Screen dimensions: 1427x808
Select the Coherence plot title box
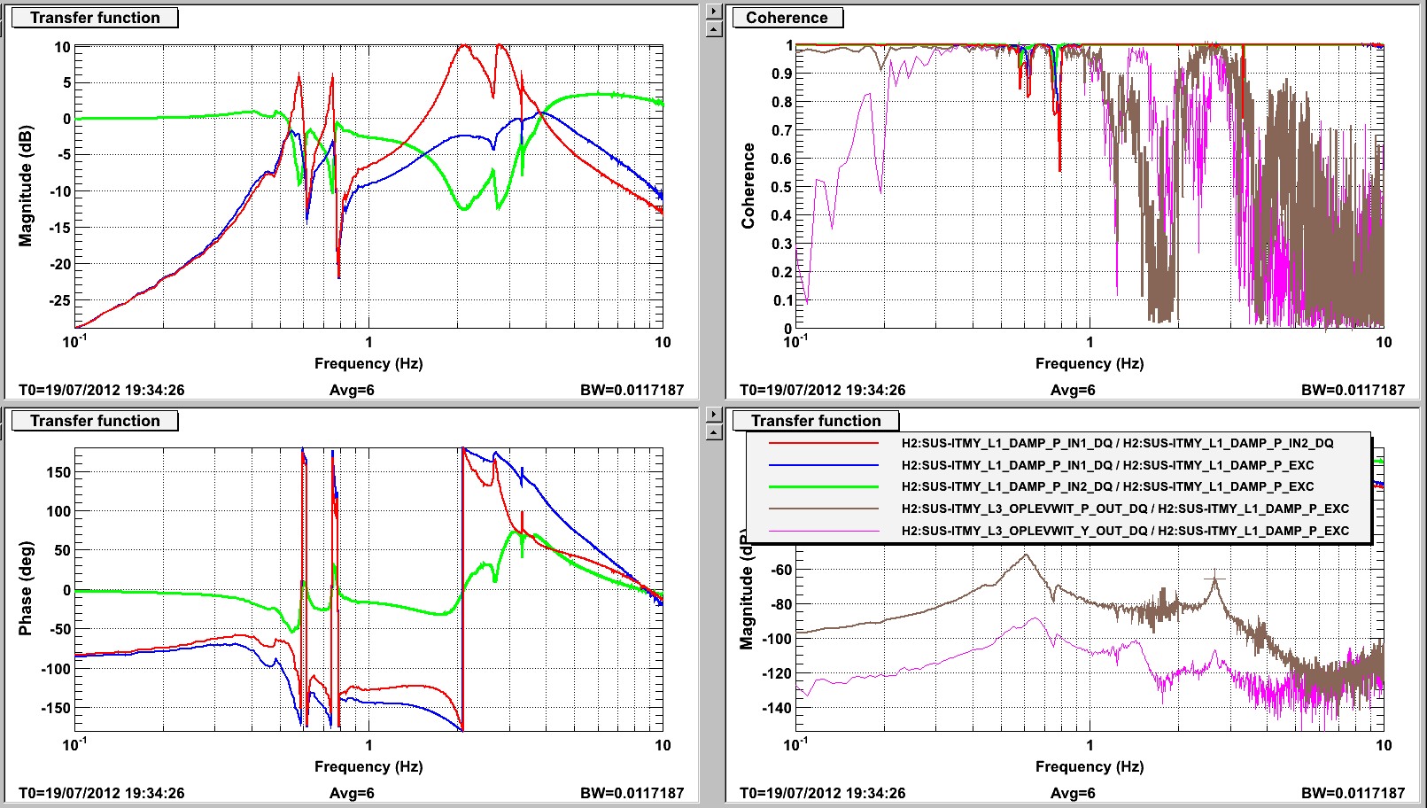[787, 18]
